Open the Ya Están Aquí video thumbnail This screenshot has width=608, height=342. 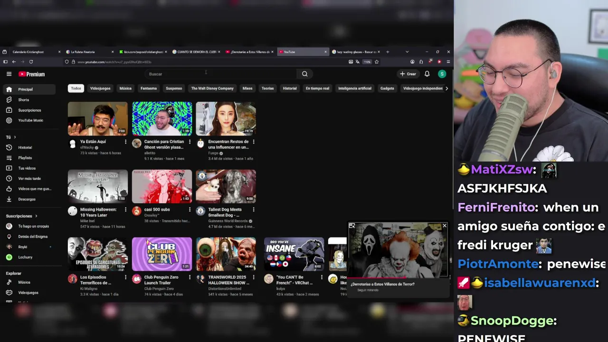click(98, 119)
